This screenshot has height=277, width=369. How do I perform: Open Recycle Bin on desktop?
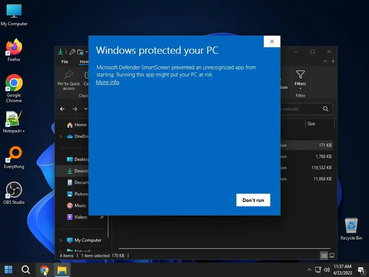[351, 229]
